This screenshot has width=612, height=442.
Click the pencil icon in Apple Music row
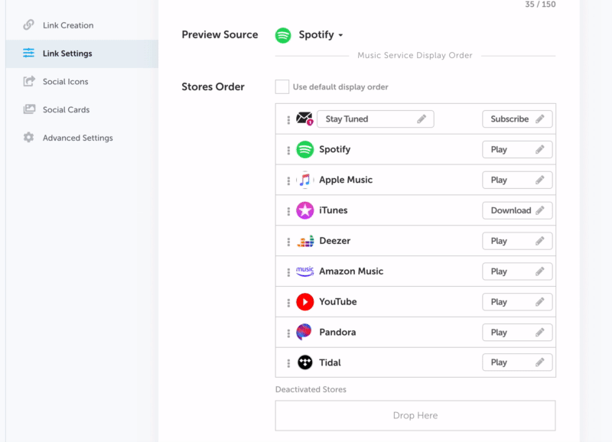(540, 180)
